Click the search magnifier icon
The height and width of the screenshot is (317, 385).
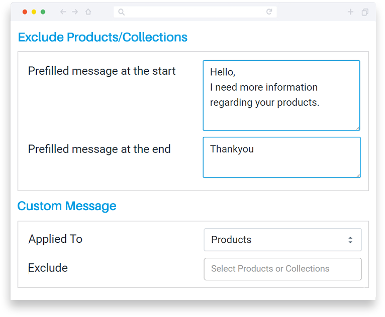click(121, 12)
